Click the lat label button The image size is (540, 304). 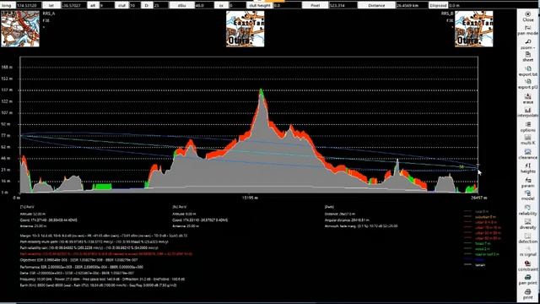click(51, 6)
